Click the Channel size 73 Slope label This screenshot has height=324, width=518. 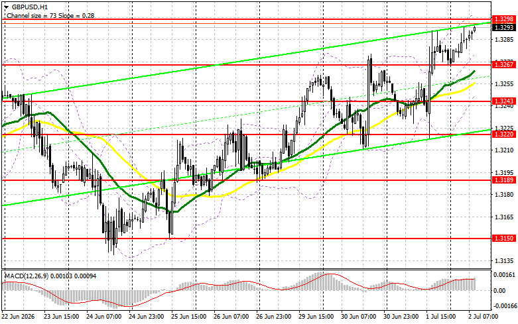coord(50,15)
